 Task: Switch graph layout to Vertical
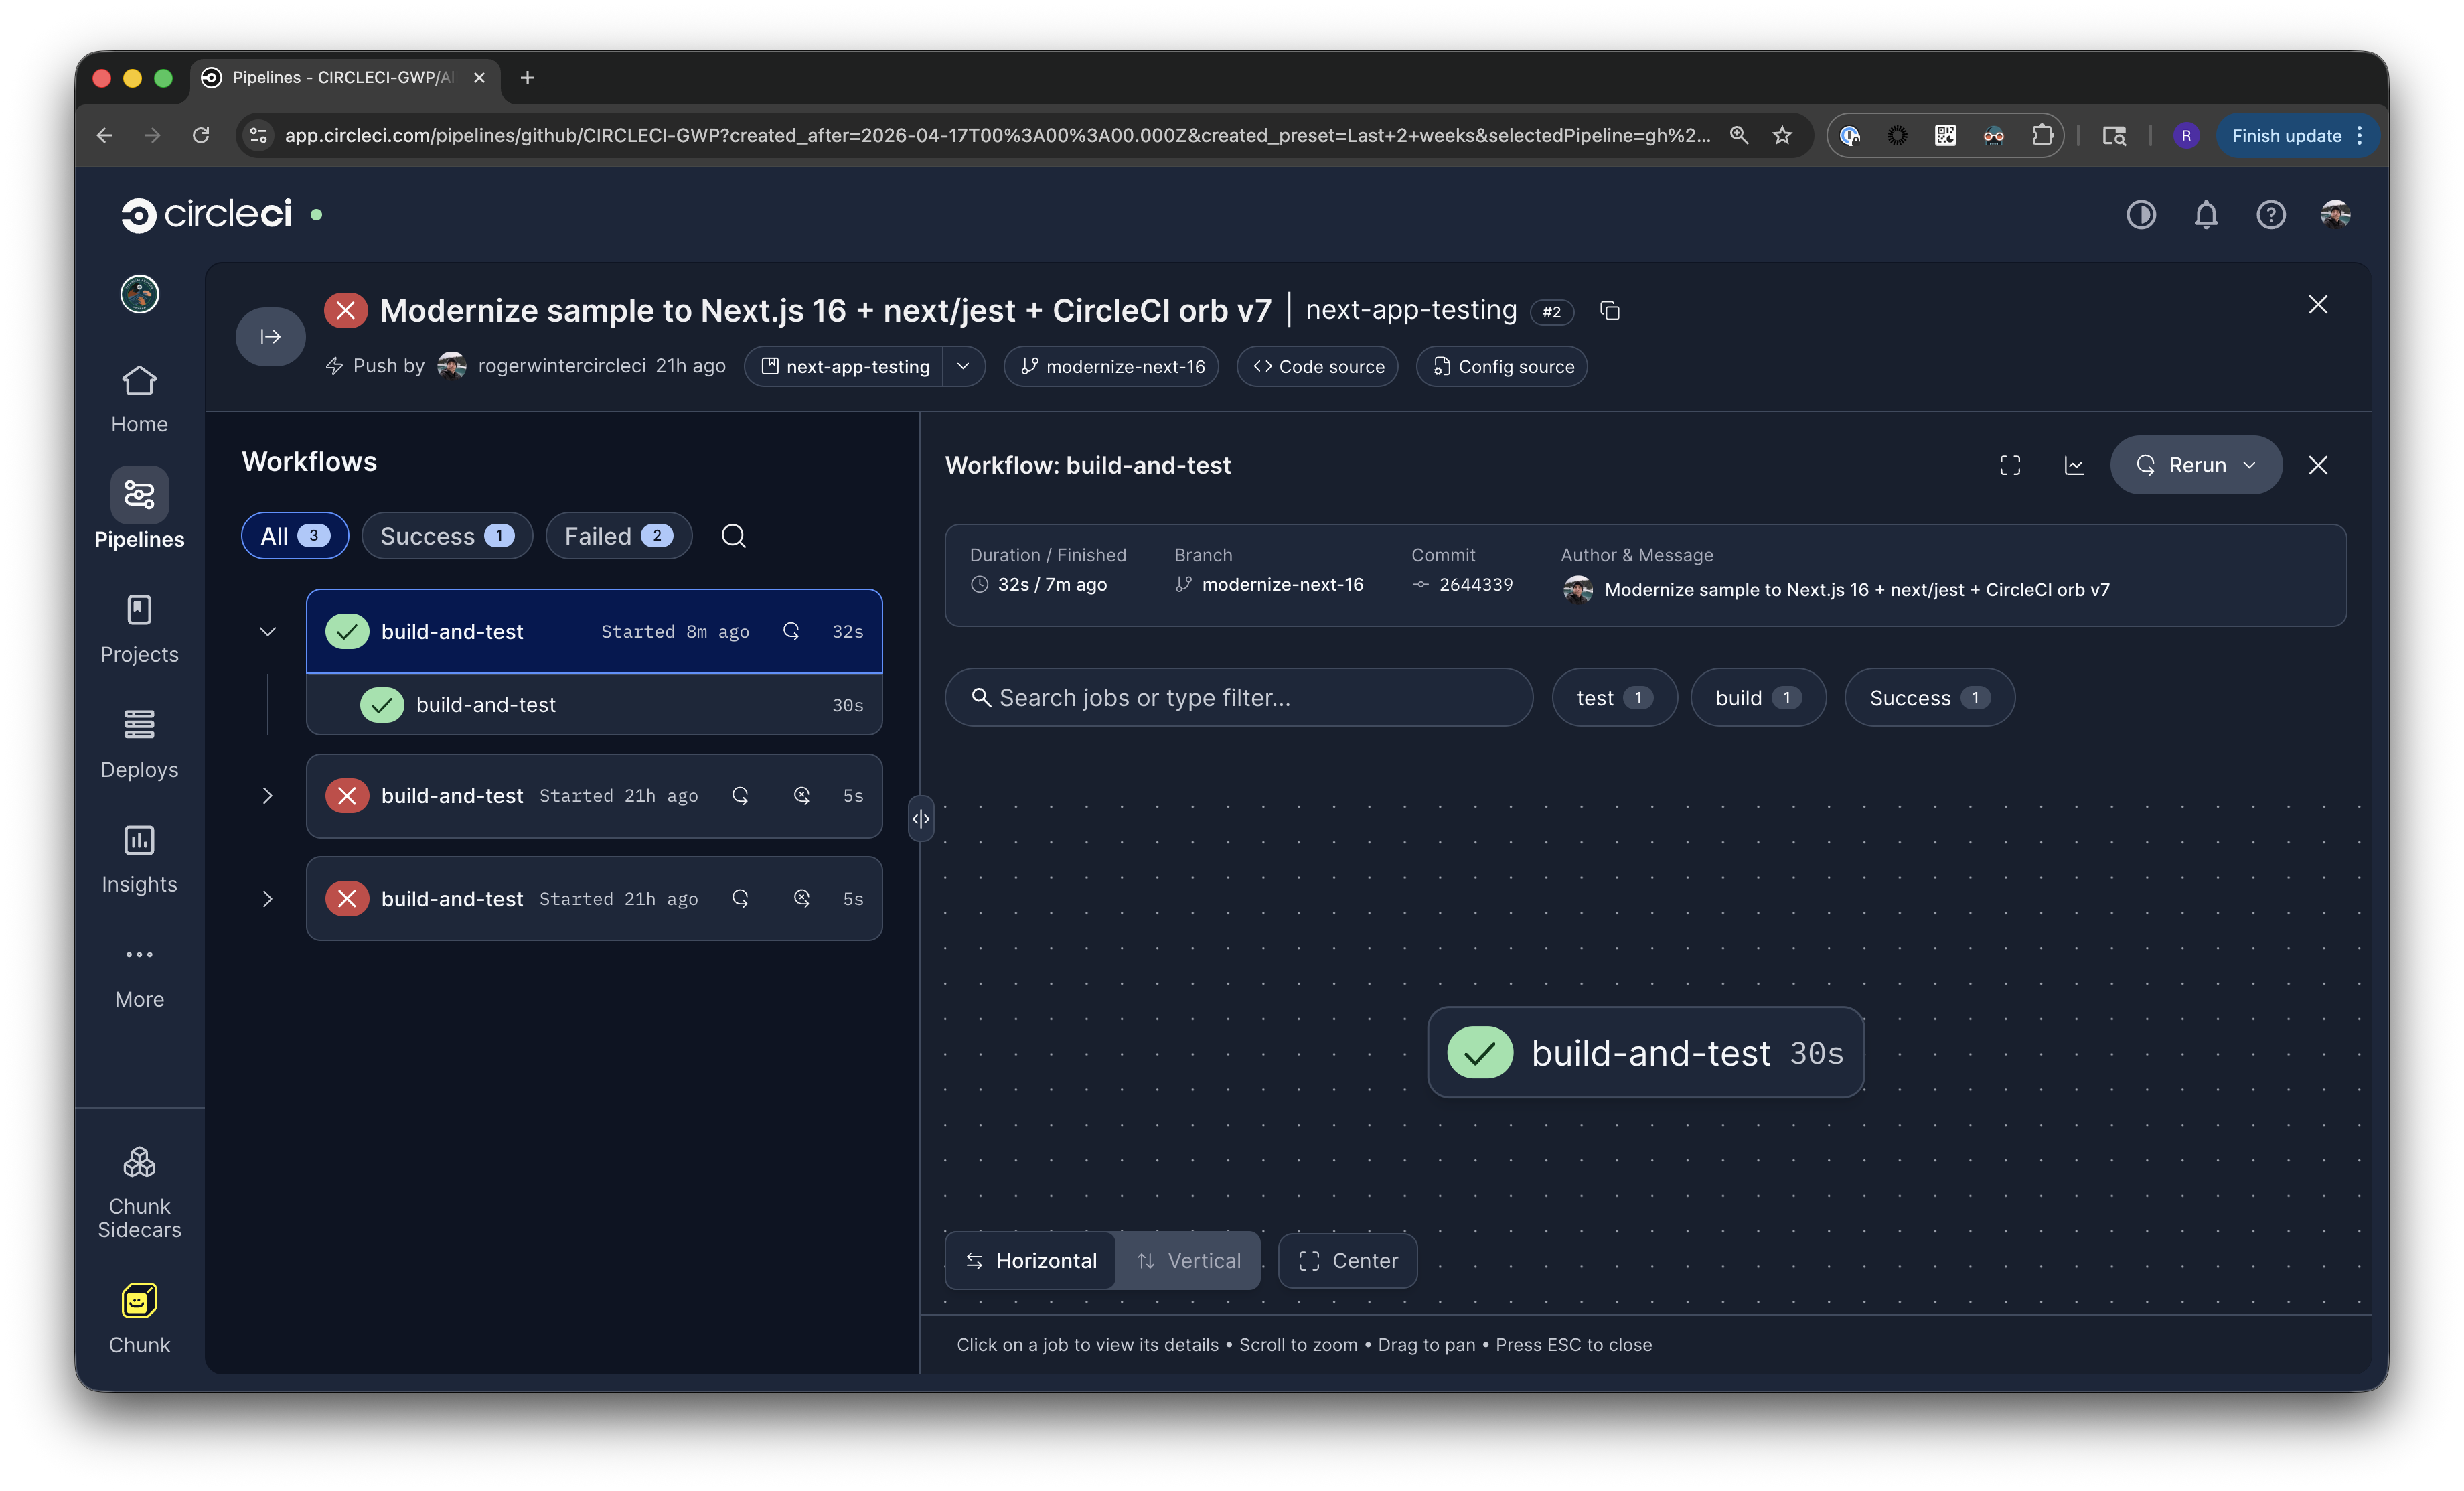1188,1261
